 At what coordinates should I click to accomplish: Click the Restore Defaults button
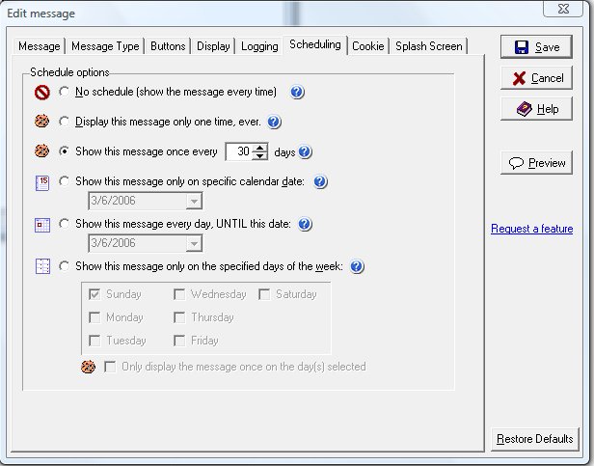[534, 439]
